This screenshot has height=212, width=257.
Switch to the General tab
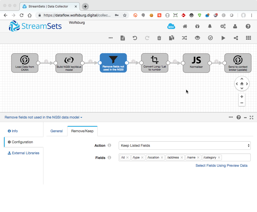click(56, 131)
